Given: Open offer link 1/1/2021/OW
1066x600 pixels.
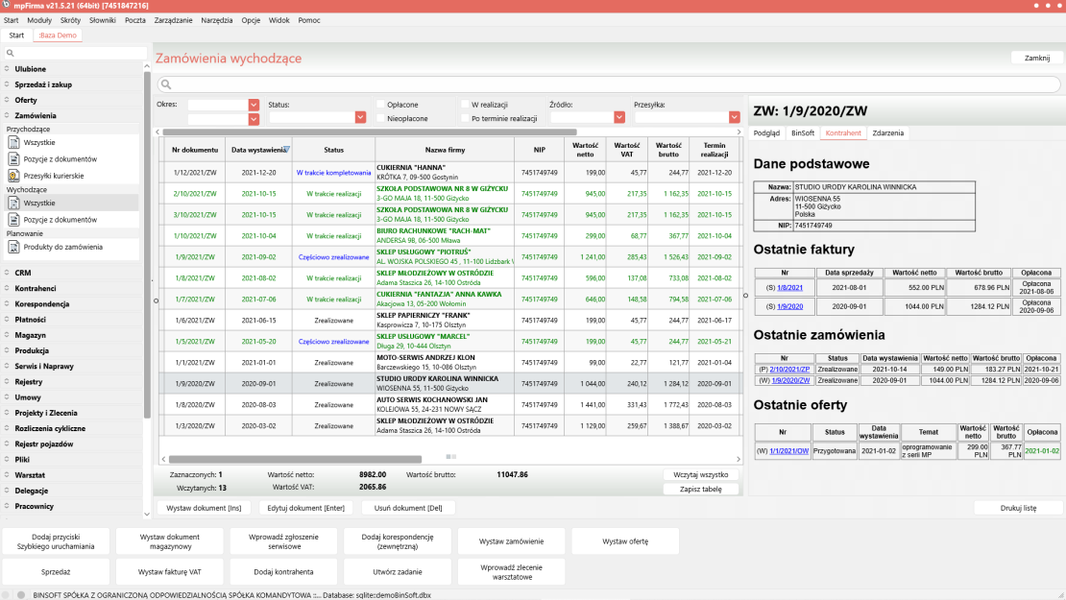Looking at the screenshot, I should point(789,450).
